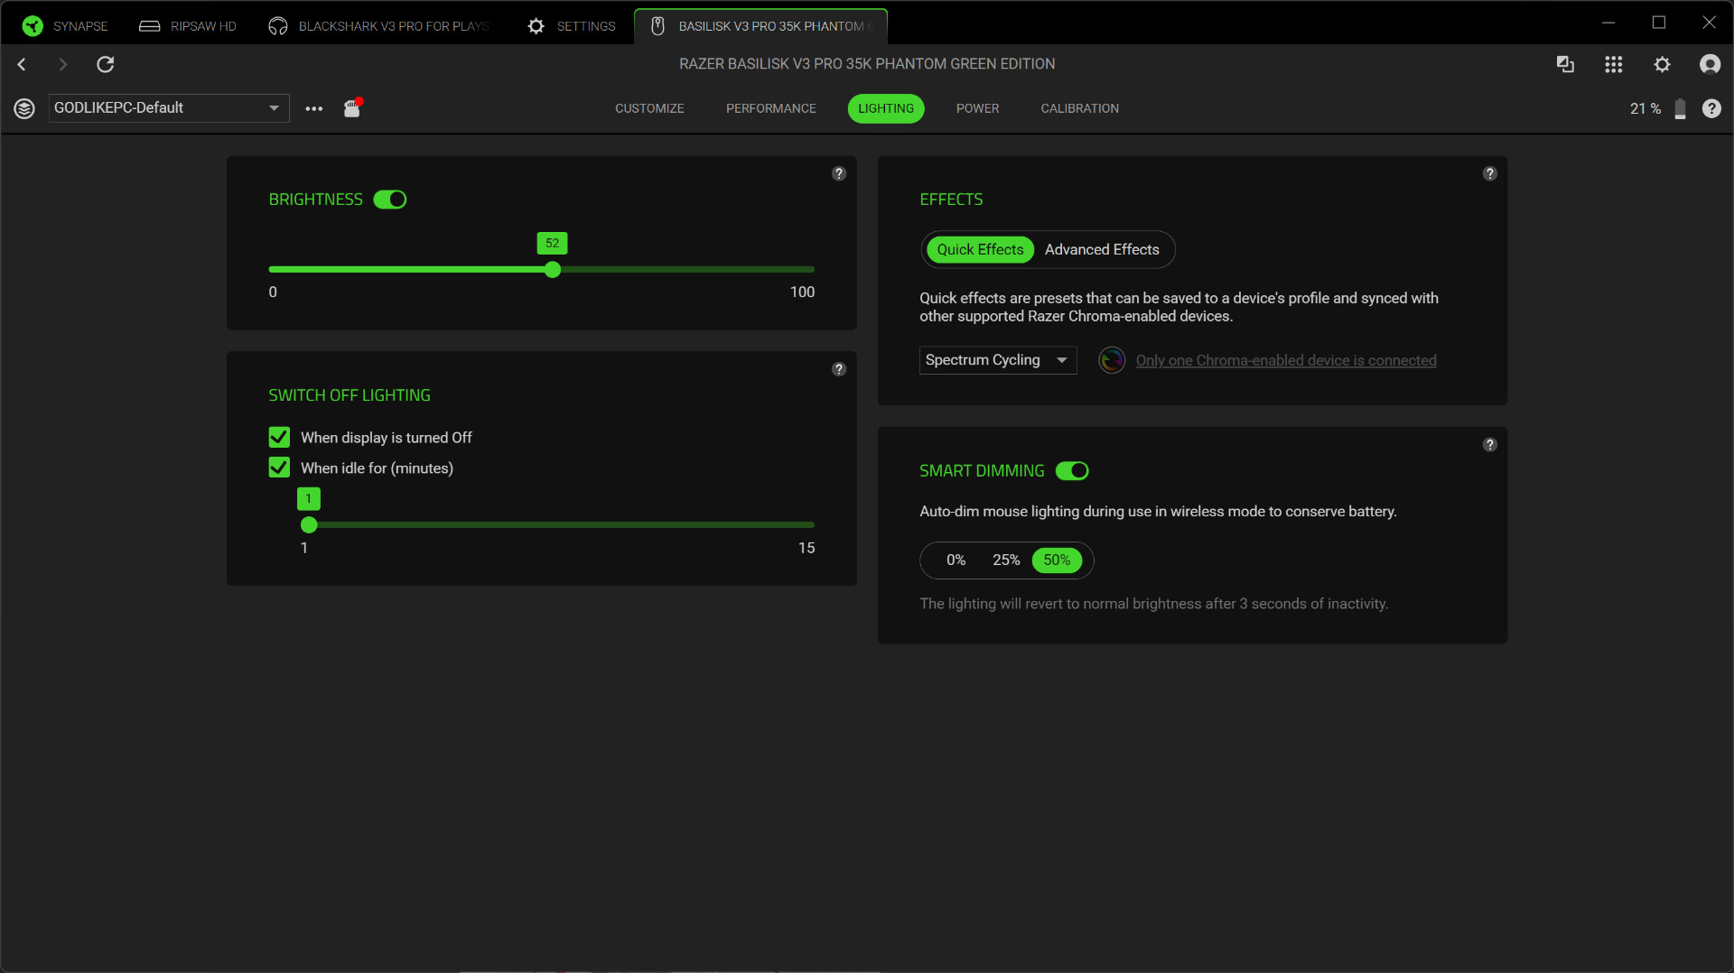Open the apps grid launcher icon

click(1613, 64)
